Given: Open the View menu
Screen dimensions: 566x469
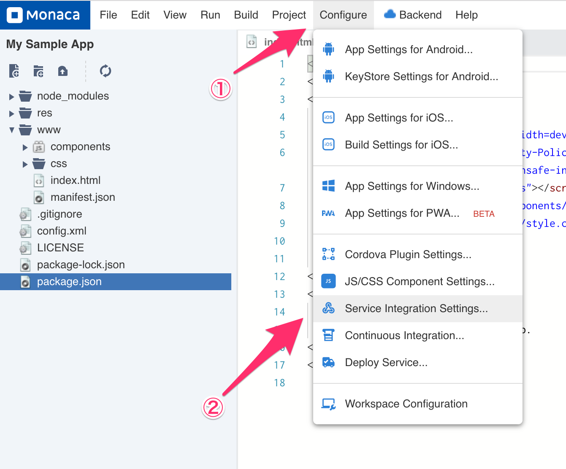Looking at the screenshot, I should coord(175,15).
